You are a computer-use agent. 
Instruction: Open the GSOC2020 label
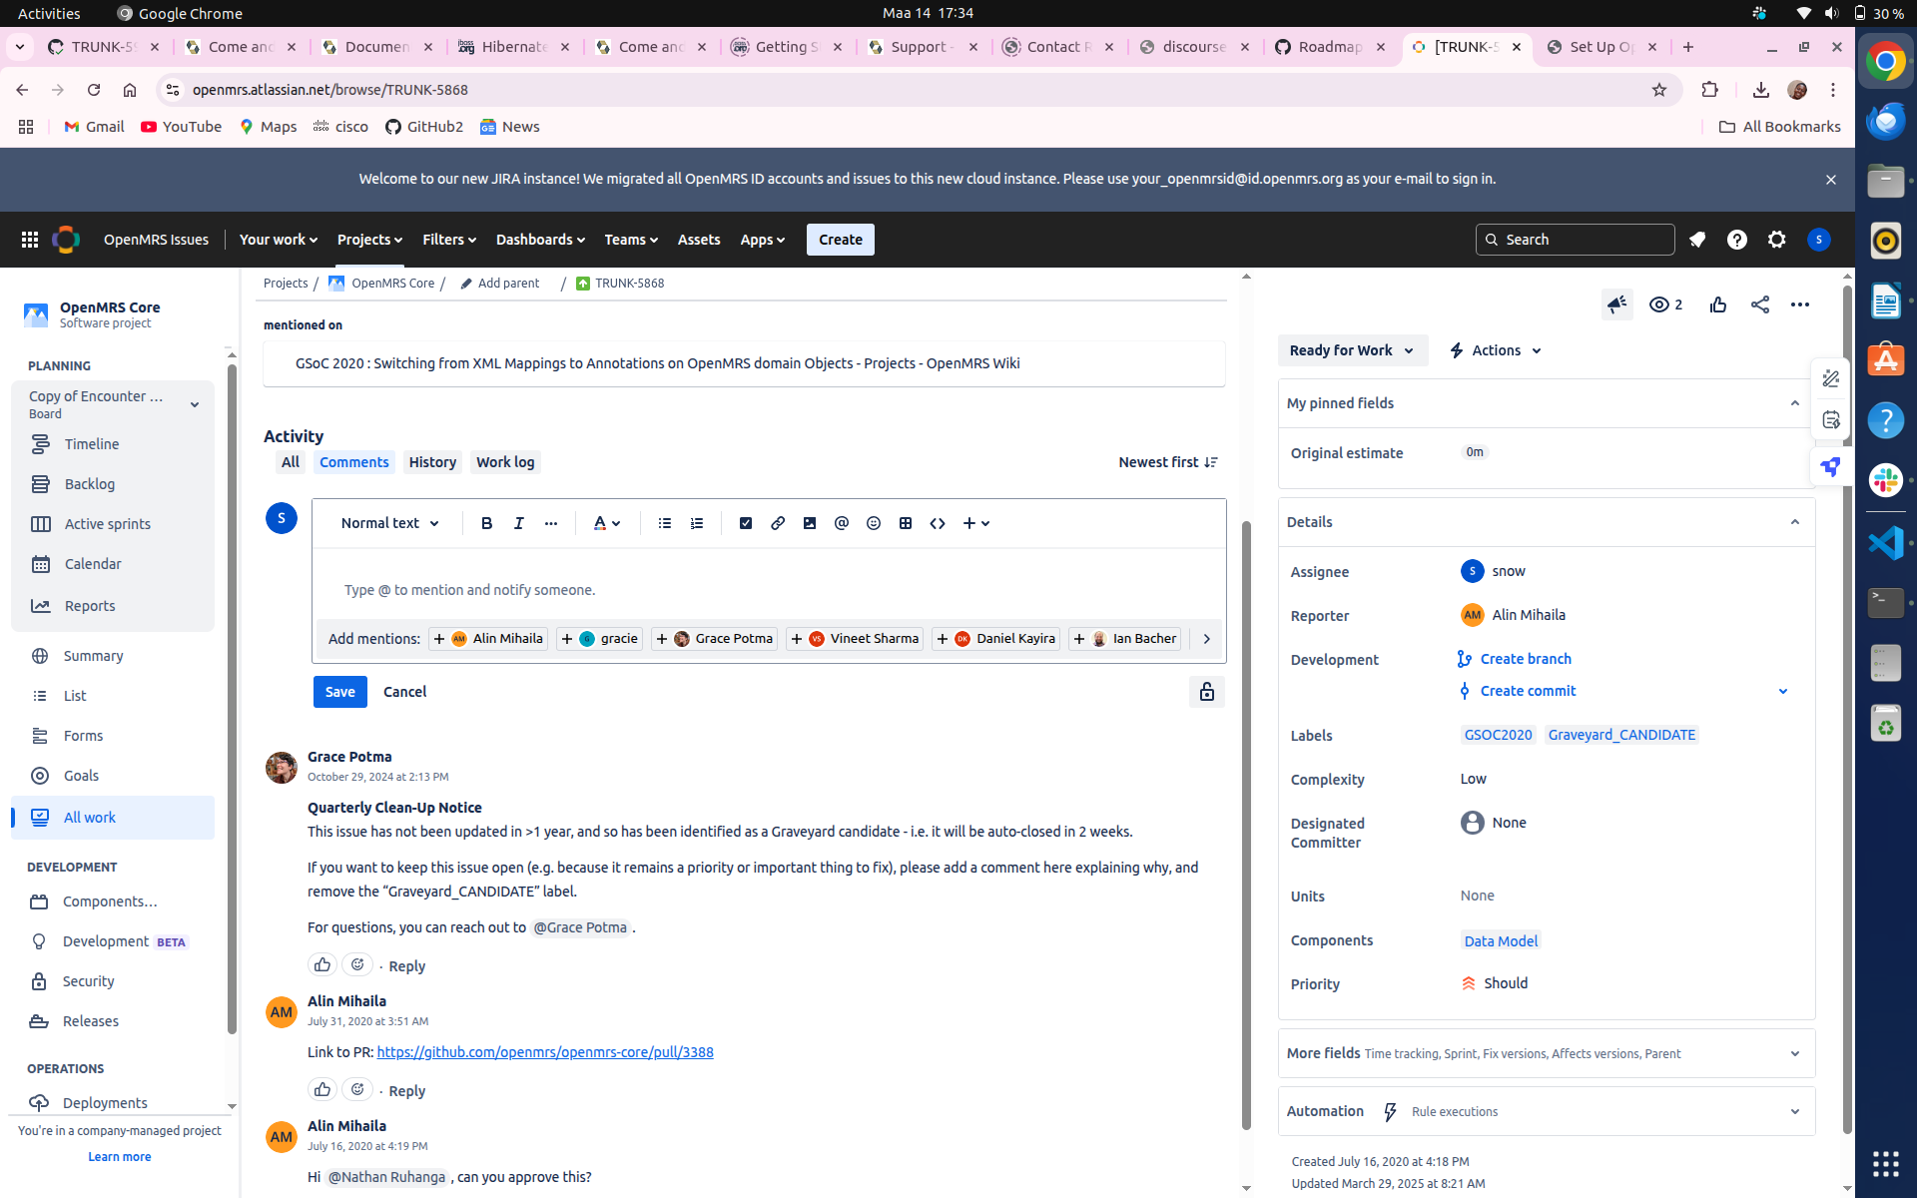click(x=1498, y=735)
